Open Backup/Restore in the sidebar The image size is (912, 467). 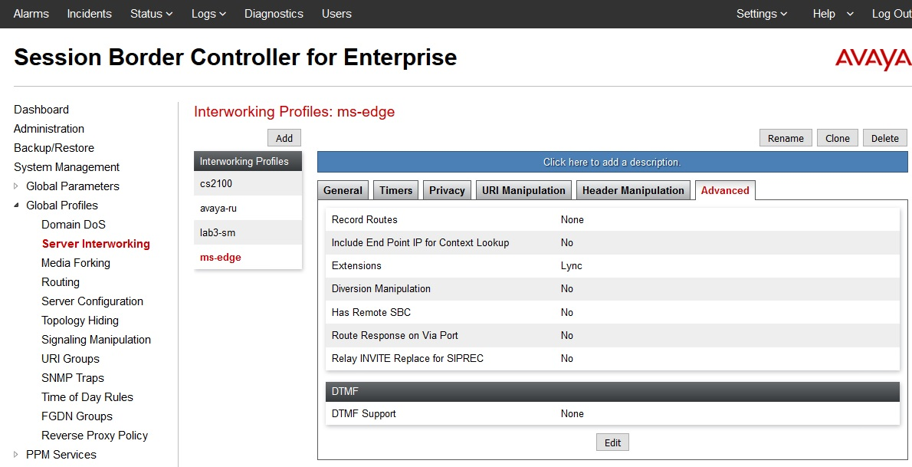[54, 148]
